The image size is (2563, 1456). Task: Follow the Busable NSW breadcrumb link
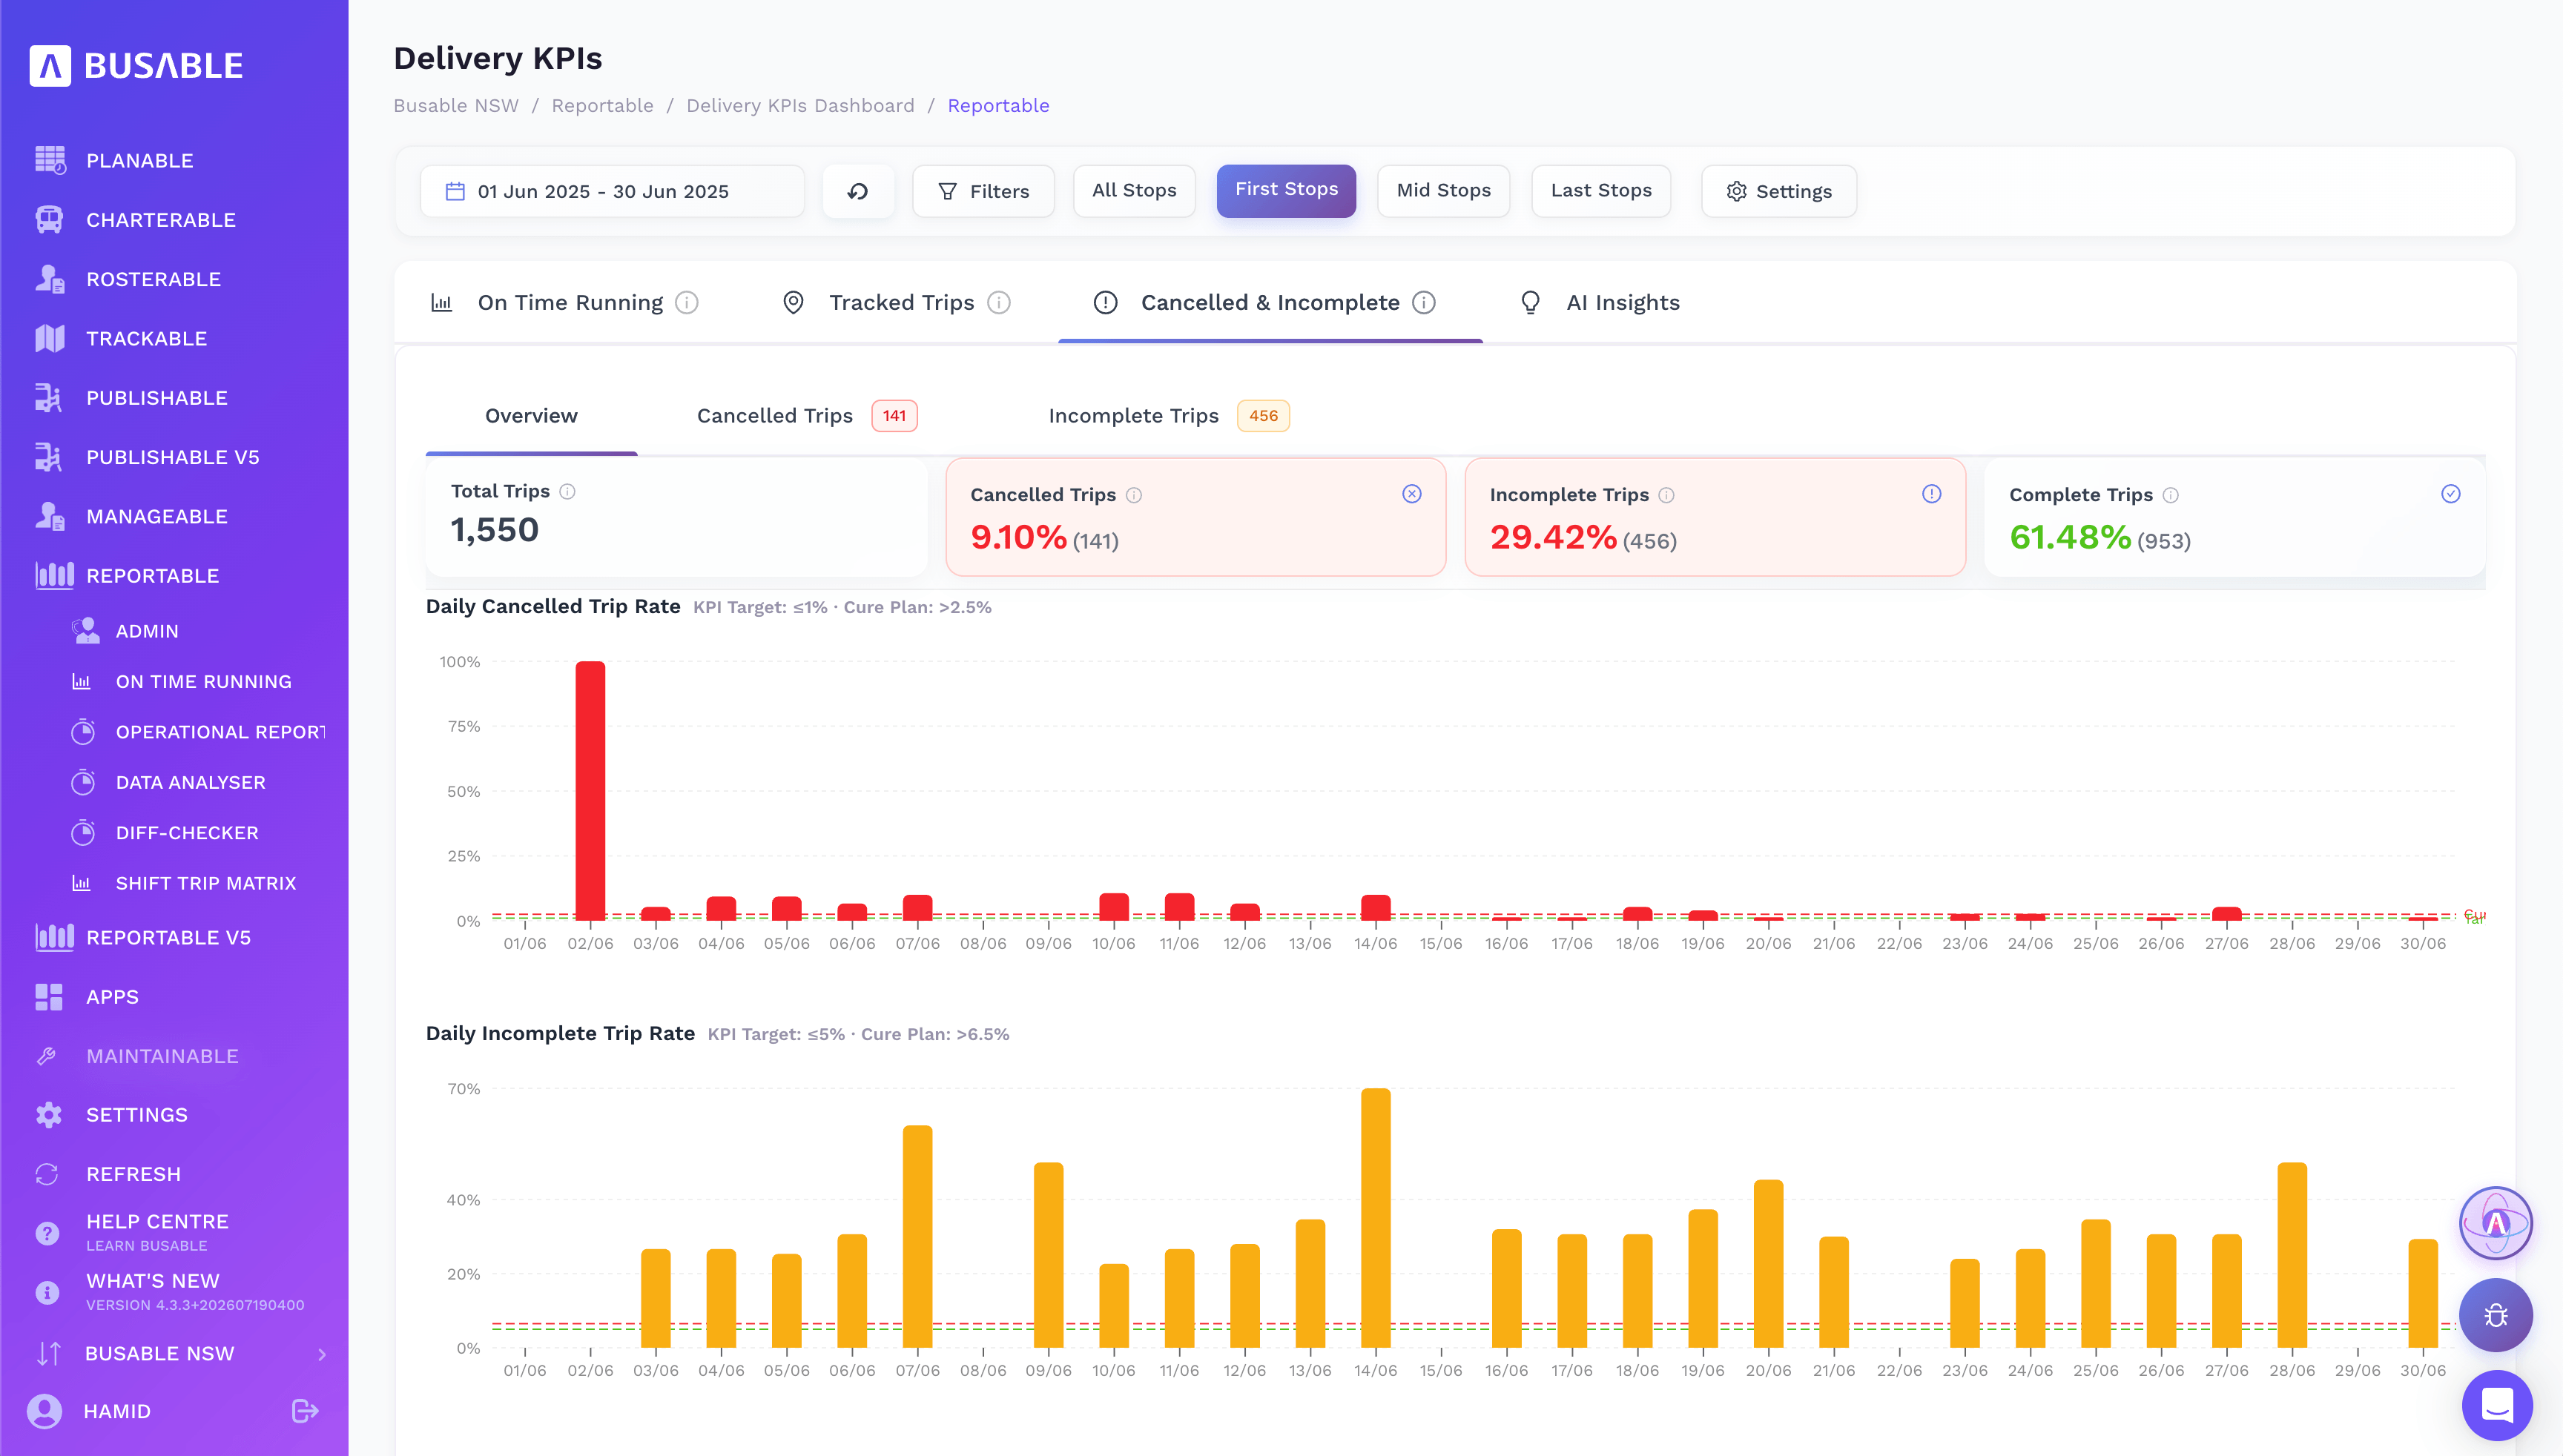[456, 106]
